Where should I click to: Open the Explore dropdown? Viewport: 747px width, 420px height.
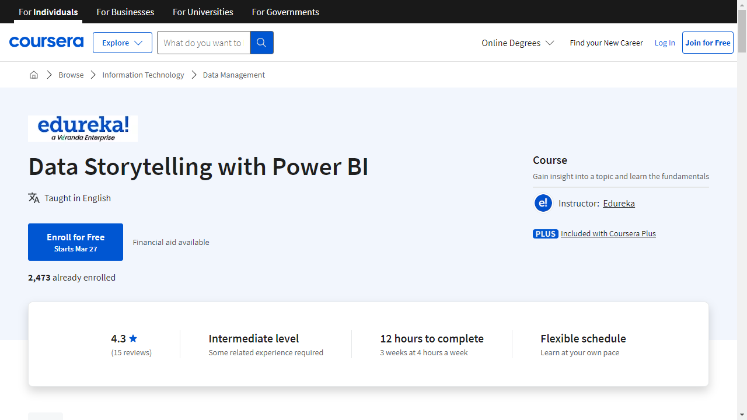click(x=123, y=43)
